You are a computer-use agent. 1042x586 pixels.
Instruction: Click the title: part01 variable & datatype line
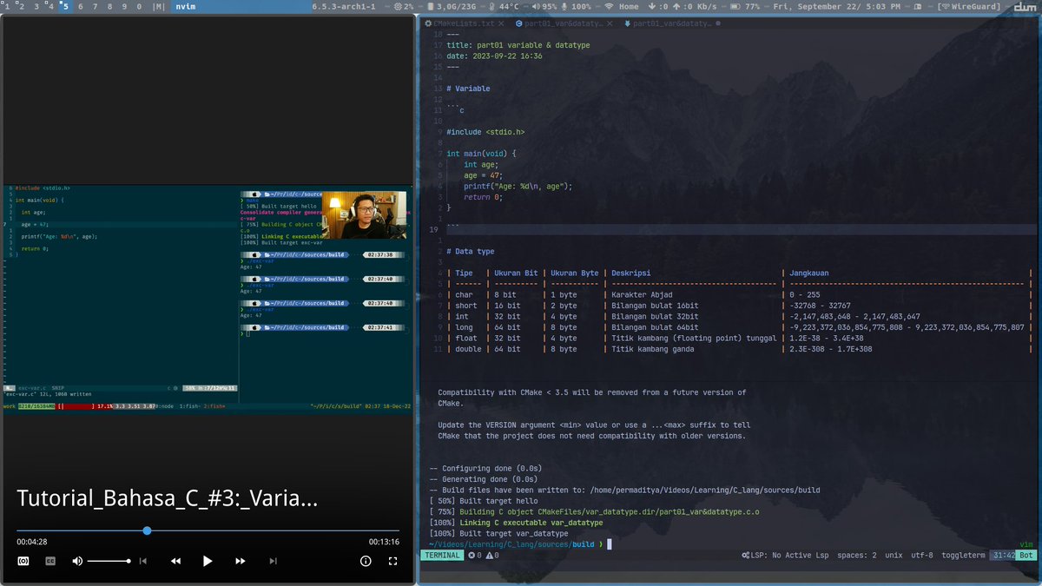tap(520, 45)
